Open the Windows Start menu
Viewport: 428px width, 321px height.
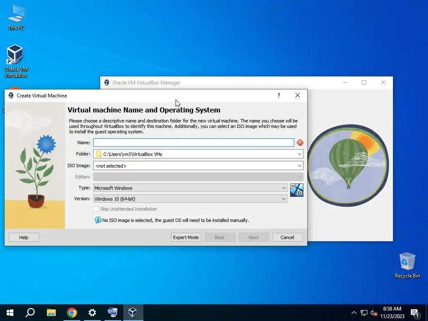(x=10, y=313)
